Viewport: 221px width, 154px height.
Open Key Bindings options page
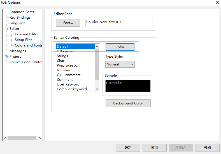pos(20,18)
